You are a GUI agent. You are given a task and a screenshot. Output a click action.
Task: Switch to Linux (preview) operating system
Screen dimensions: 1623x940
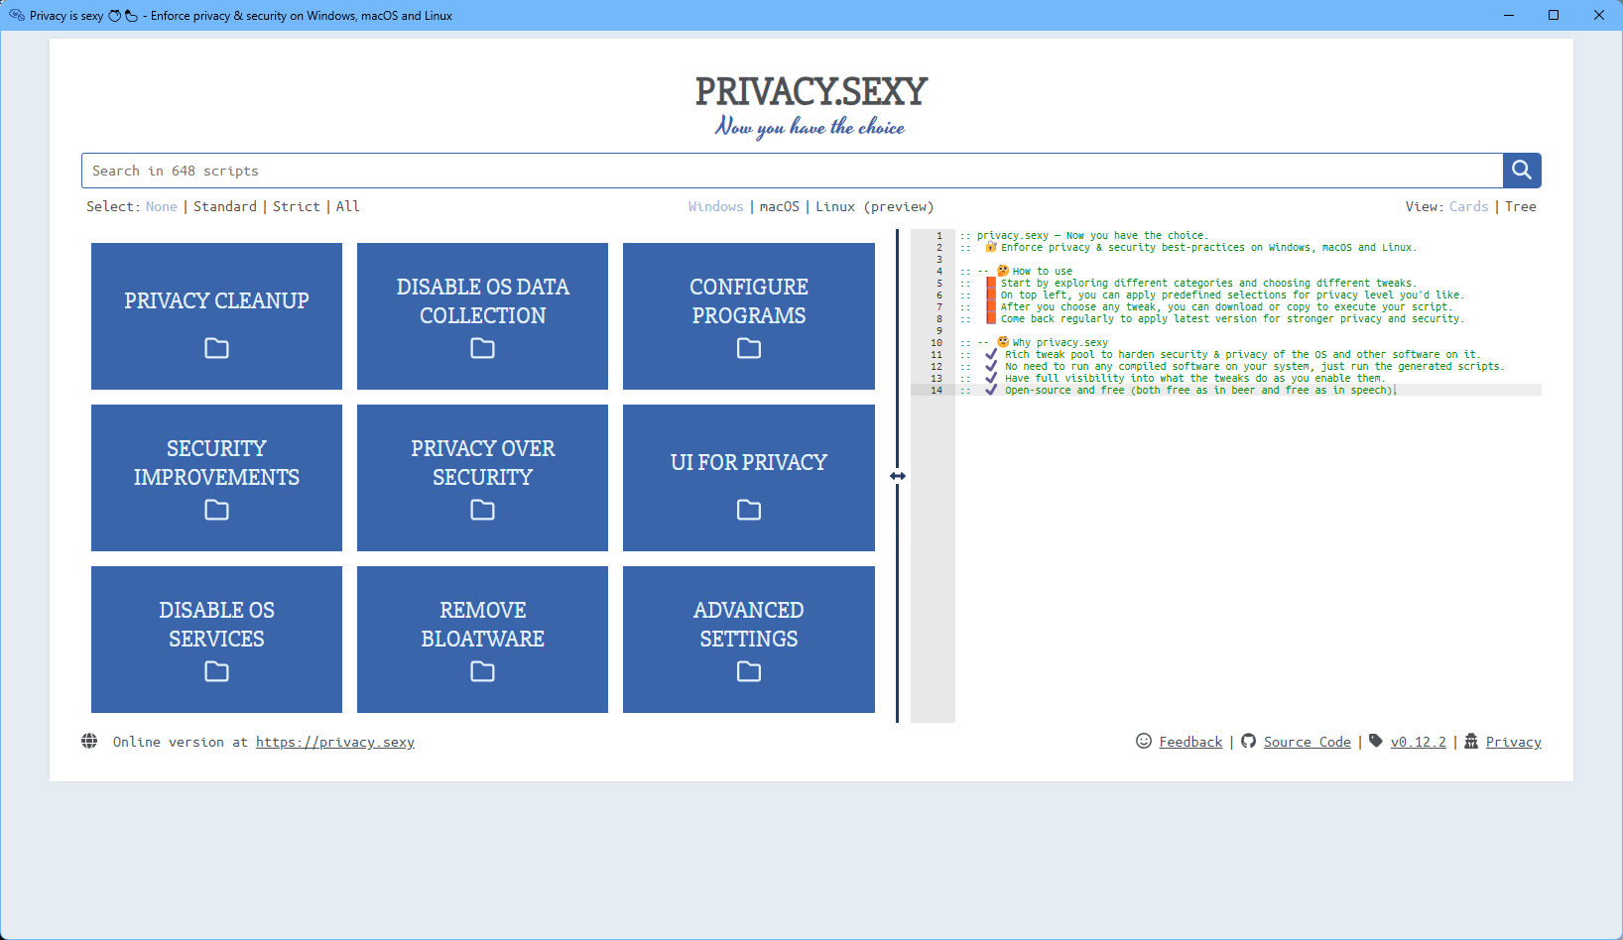pyautogui.click(x=875, y=206)
